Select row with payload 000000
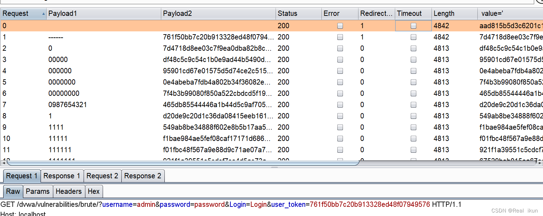 pos(272,71)
